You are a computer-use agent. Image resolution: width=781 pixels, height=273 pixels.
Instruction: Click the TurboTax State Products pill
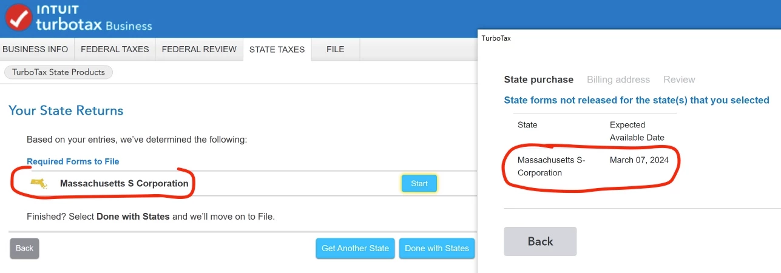[58, 72]
